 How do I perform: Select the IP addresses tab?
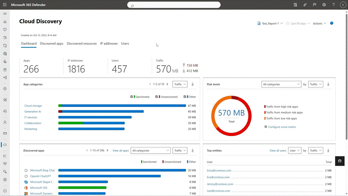point(108,43)
